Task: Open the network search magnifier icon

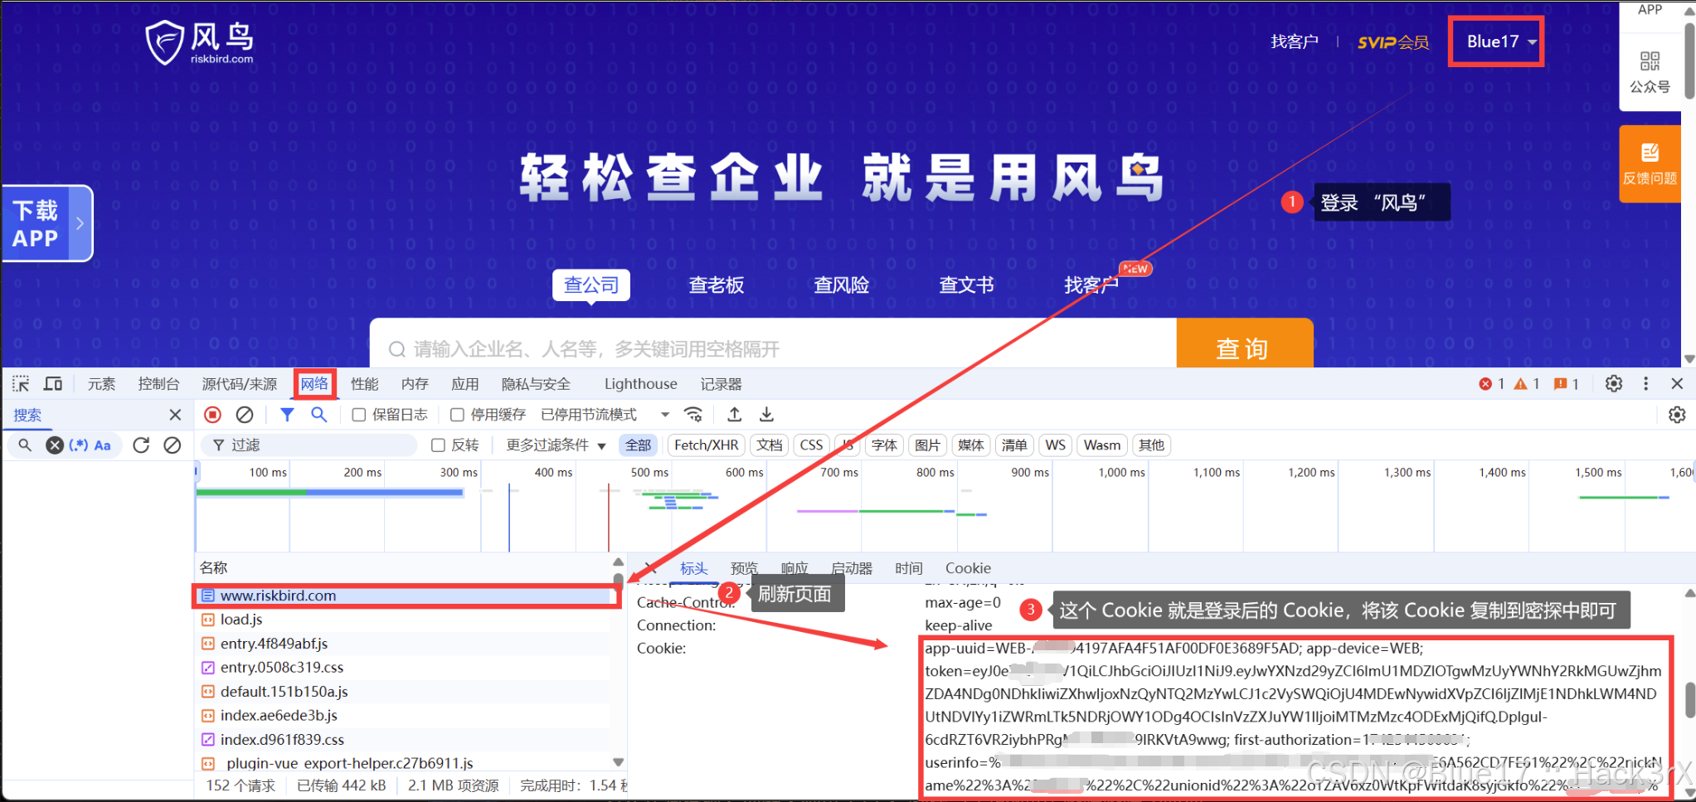Action: pos(318,415)
